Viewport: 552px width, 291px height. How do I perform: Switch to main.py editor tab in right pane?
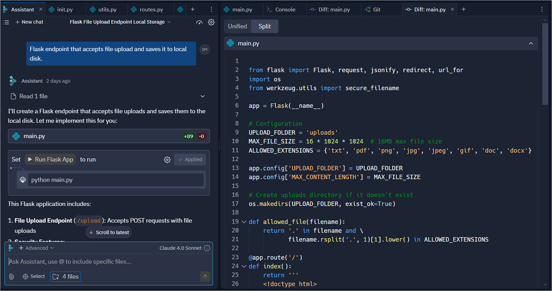[x=242, y=10]
